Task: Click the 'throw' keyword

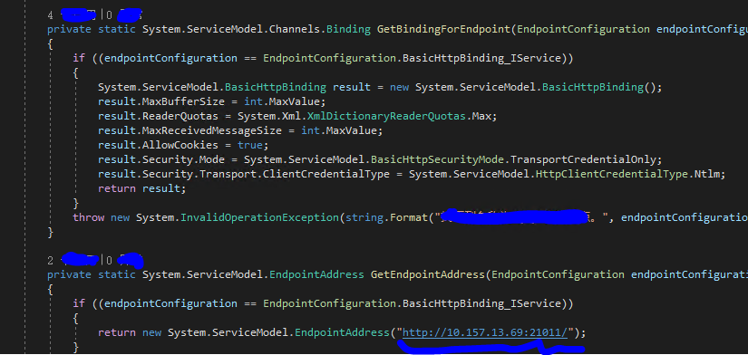Action: coord(88,217)
